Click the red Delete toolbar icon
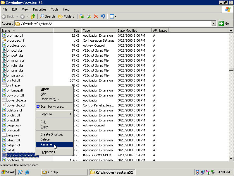The width and height of the screenshot is (234, 176). coord(96,16)
